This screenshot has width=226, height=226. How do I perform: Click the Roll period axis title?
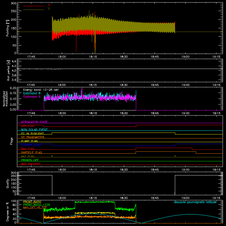coord(8,70)
